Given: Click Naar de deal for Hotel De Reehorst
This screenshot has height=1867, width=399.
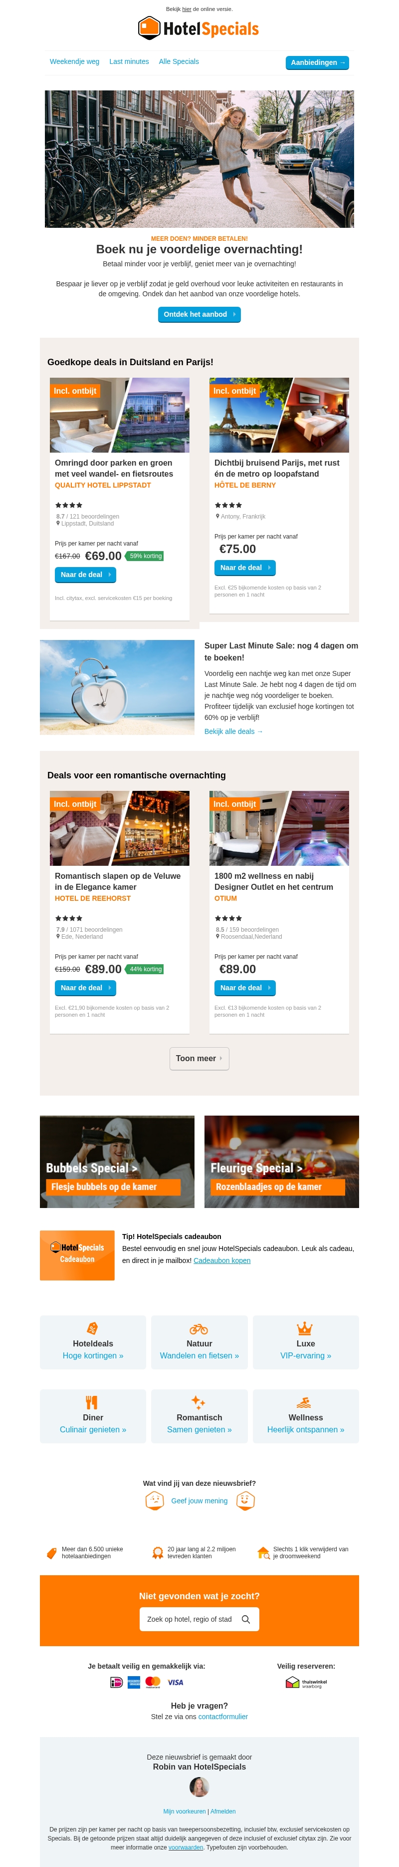Looking at the screenshot, I should tap(85, 988).
